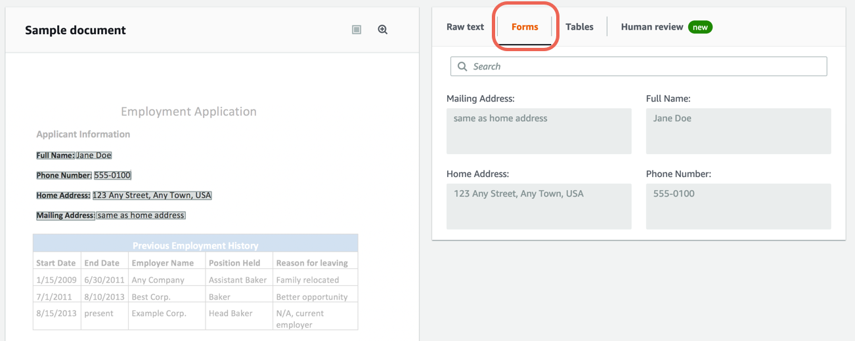Click the Mailing Address result field
The width and height of the screenshot is (855, 341).
point(538,131)
